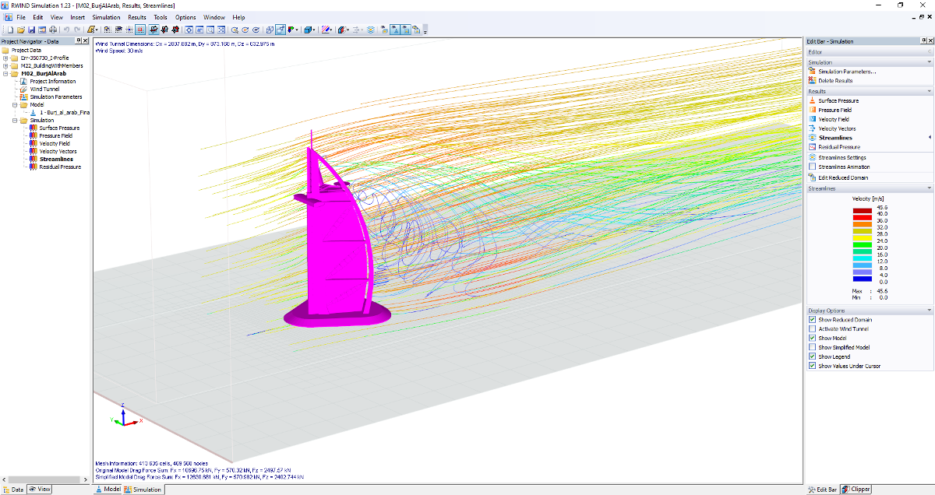Screen dimensions: 935x495
Task: Click the Undo arrow in the toolbar
Action: tap(66, 30)
